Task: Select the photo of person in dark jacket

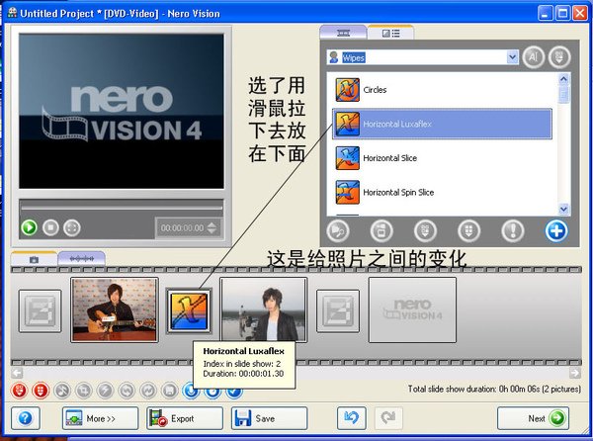Action: click(264, 309)
